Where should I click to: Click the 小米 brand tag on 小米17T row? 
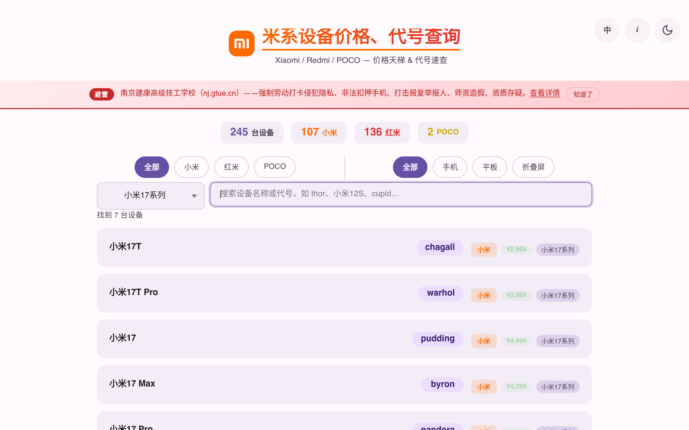(484, 250)
